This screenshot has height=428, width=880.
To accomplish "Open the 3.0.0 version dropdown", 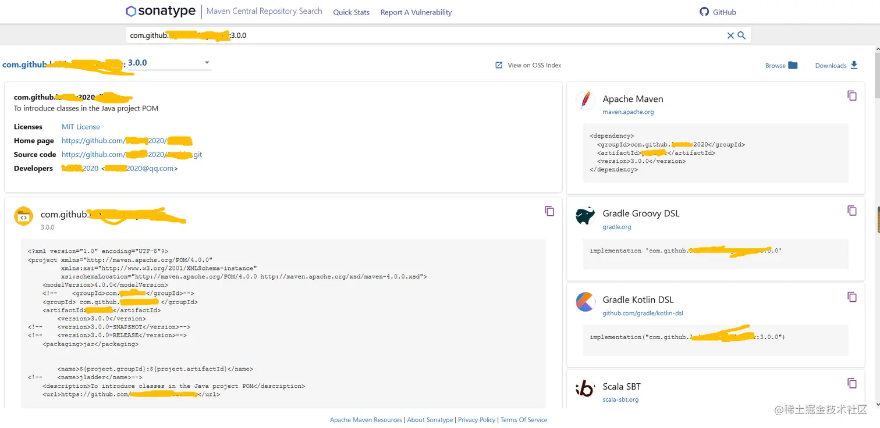I will coord(169,63).
